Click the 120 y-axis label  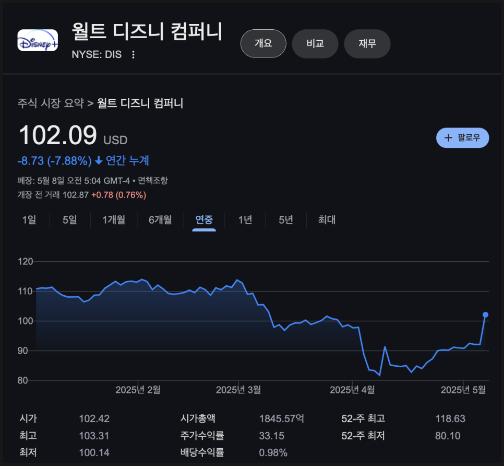(x=26, y=262)
